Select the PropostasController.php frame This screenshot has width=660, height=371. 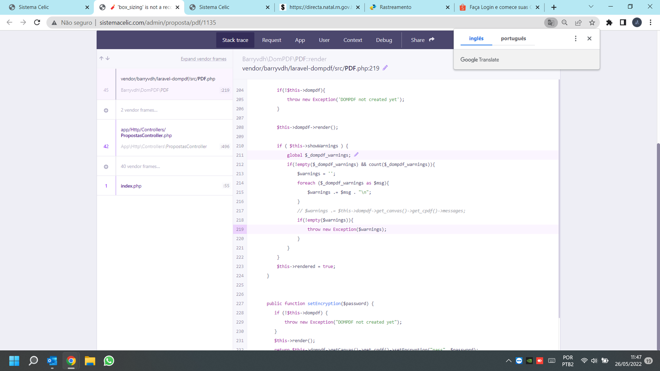pos(164,138)
